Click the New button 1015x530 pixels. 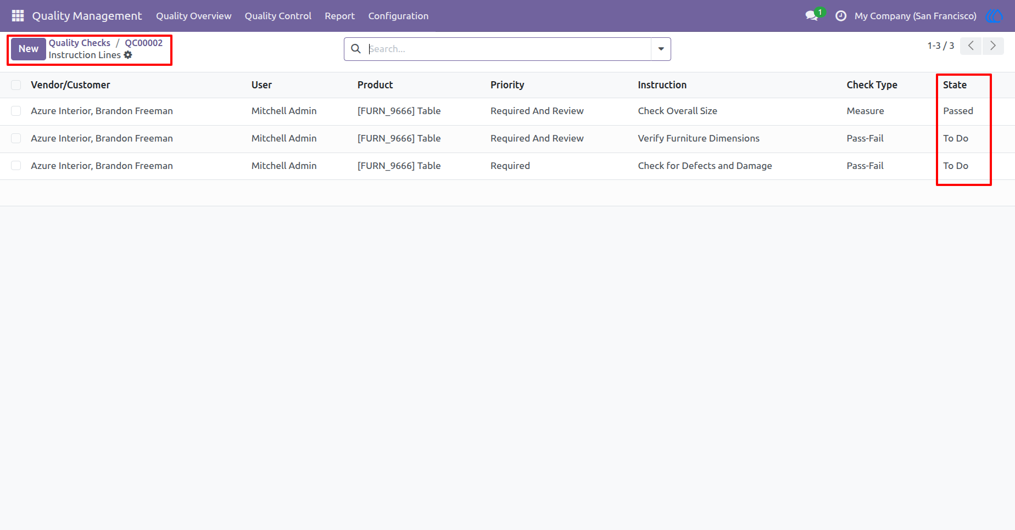(x=29, y=49)
